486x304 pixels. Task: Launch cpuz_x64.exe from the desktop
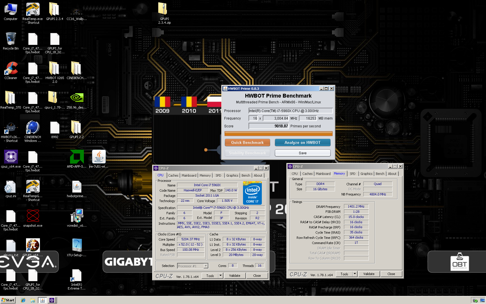[x=11, y=159]
